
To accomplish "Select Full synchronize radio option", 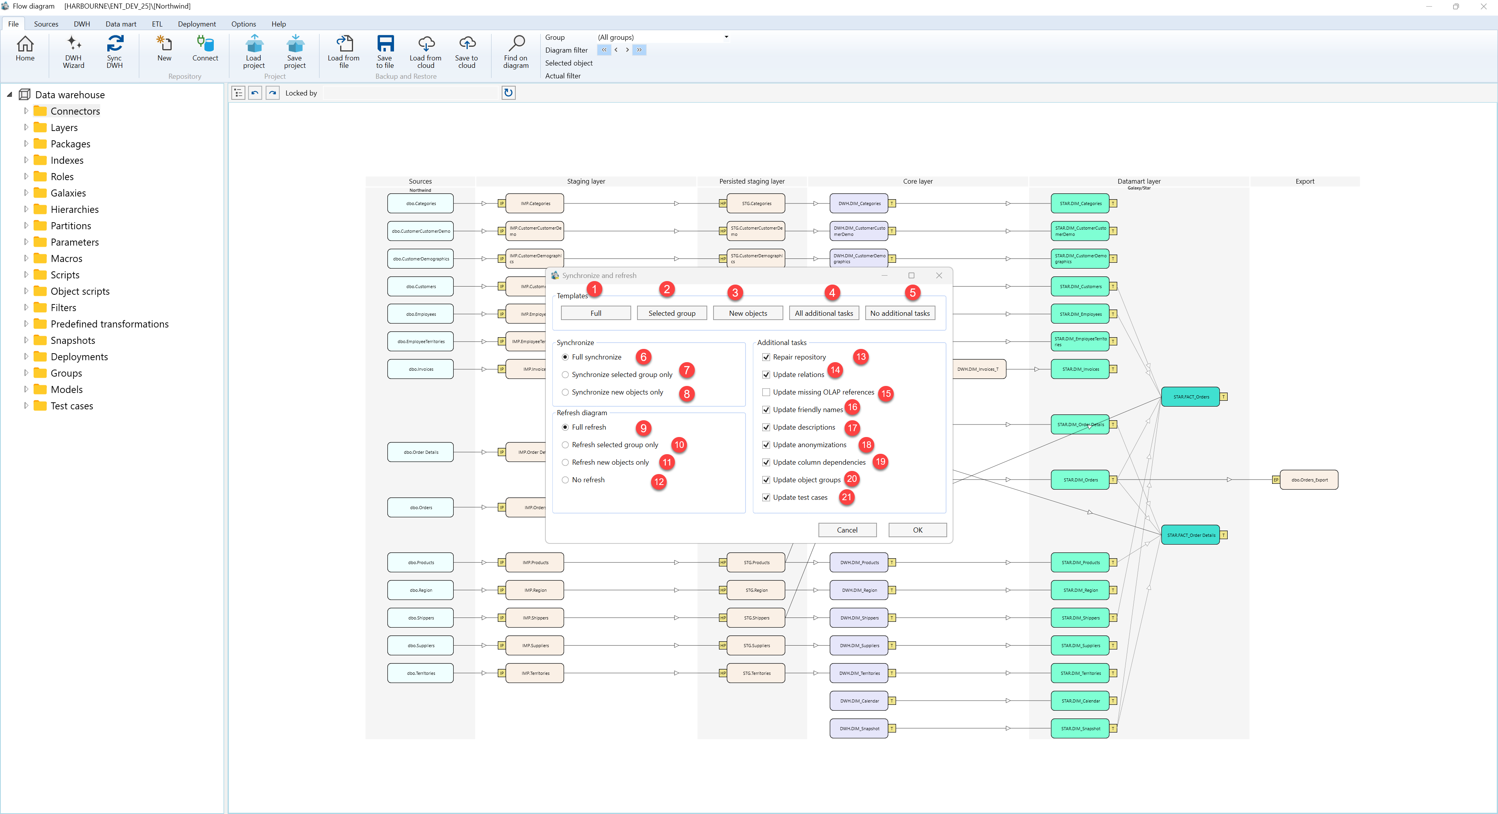I will pos(565,357).
